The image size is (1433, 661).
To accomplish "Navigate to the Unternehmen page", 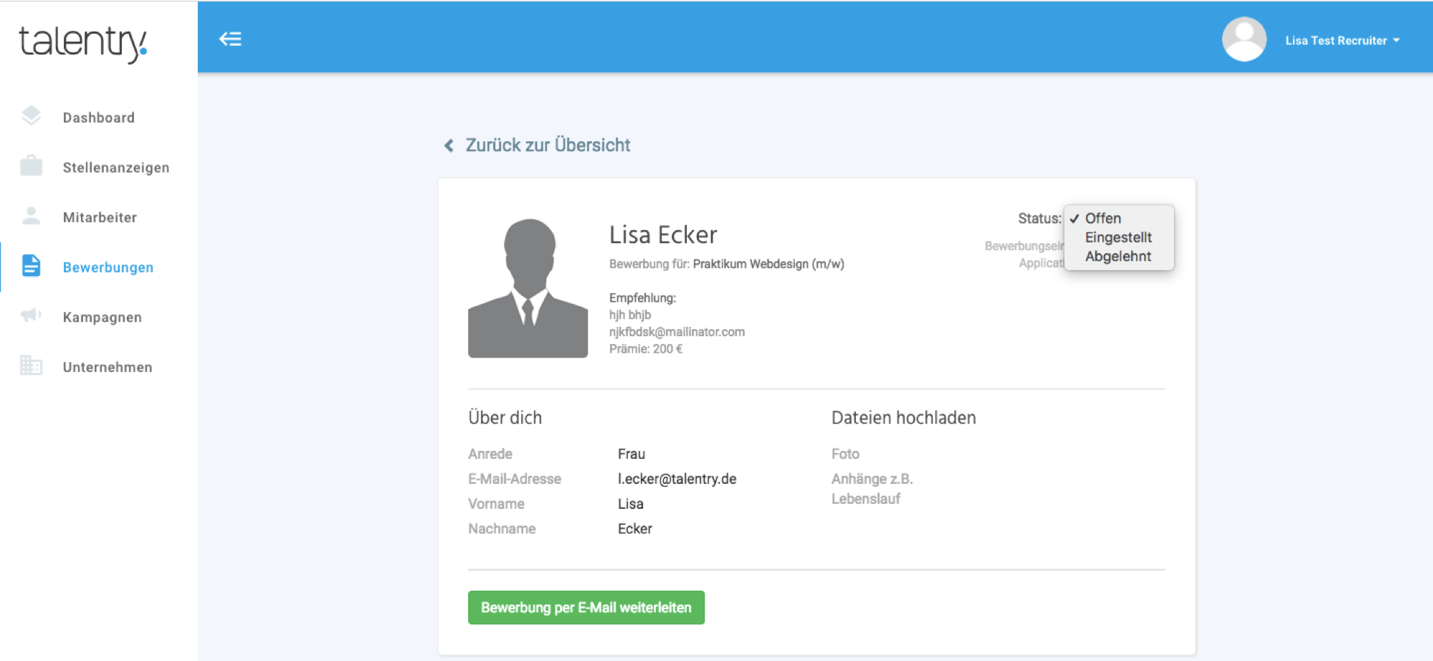I will click(x=108, y=367).
